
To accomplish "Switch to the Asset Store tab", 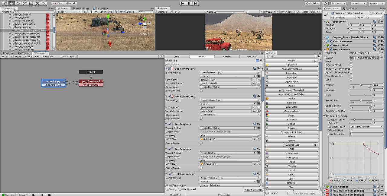I will coord(80,8).
